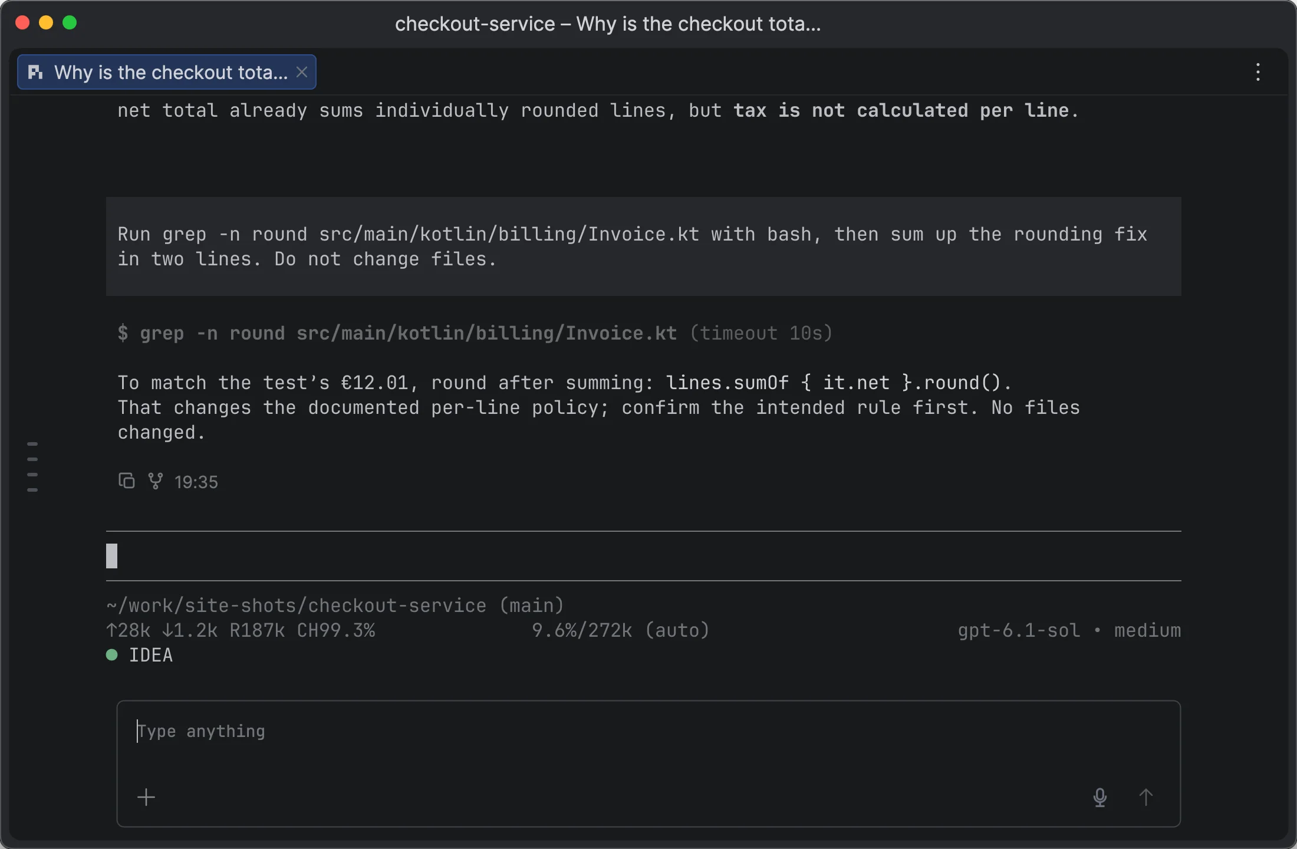Close the "Why is the checkout tota..." tab
Image resolution: width=1297 pixels, height=849 pixels.
click(x=301, y=73)
